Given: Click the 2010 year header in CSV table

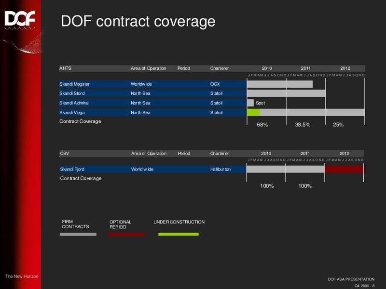Looking at the screenshot, I should pyautogui.click(x=266, y=153).
